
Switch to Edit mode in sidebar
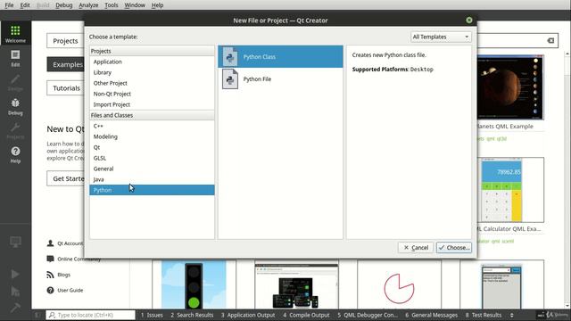tap(15, 58)
